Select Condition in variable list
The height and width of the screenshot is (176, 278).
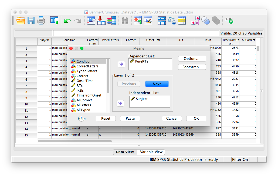(88, 61)
